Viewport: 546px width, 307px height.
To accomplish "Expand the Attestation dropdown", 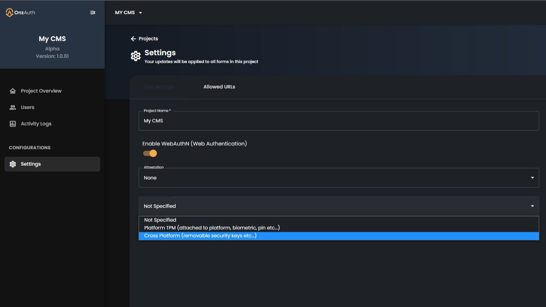I will [339, 178].
